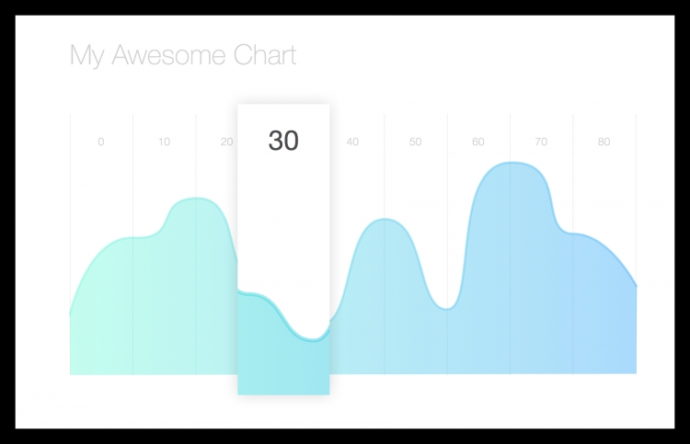Image resolution: width=690 pixels, height=444 pixels.
Task: Select the 10 axis label
Action: (164, 142)
